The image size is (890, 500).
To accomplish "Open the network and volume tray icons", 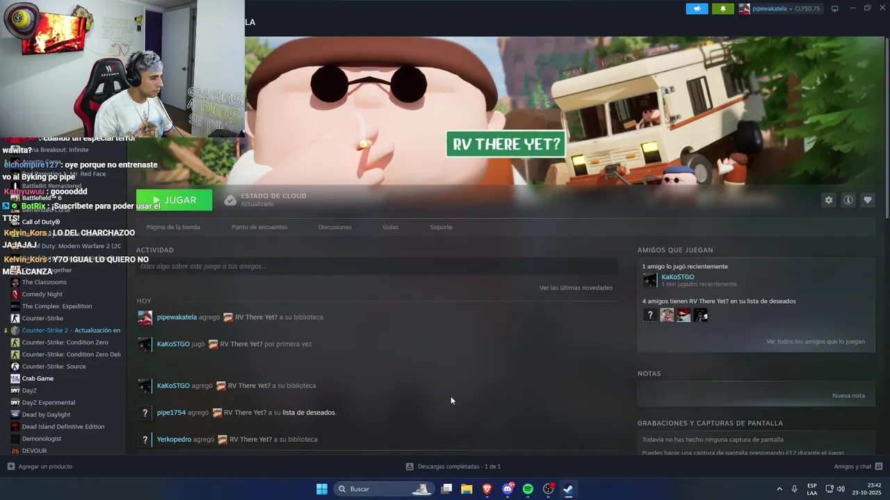I will click(x=835, y=489).
